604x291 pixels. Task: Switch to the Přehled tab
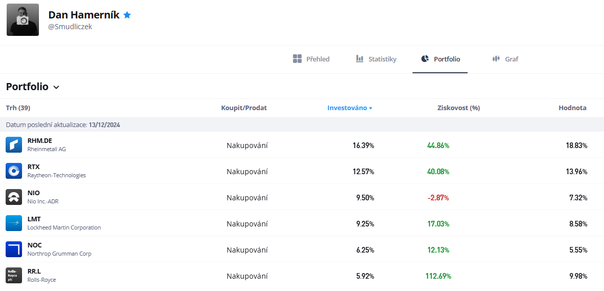(311, 59)
